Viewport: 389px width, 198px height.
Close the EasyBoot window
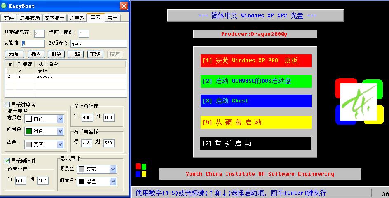pos(124,6)
